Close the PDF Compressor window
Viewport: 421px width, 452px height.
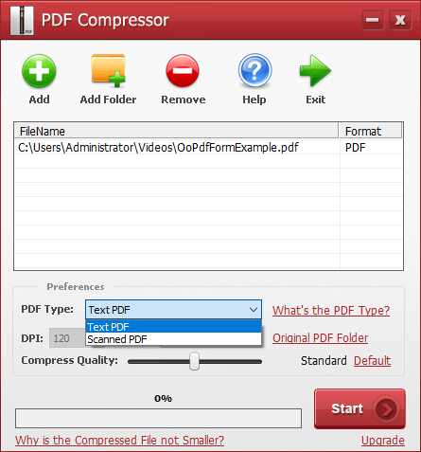pyautogui.click(x=400, y=20)
